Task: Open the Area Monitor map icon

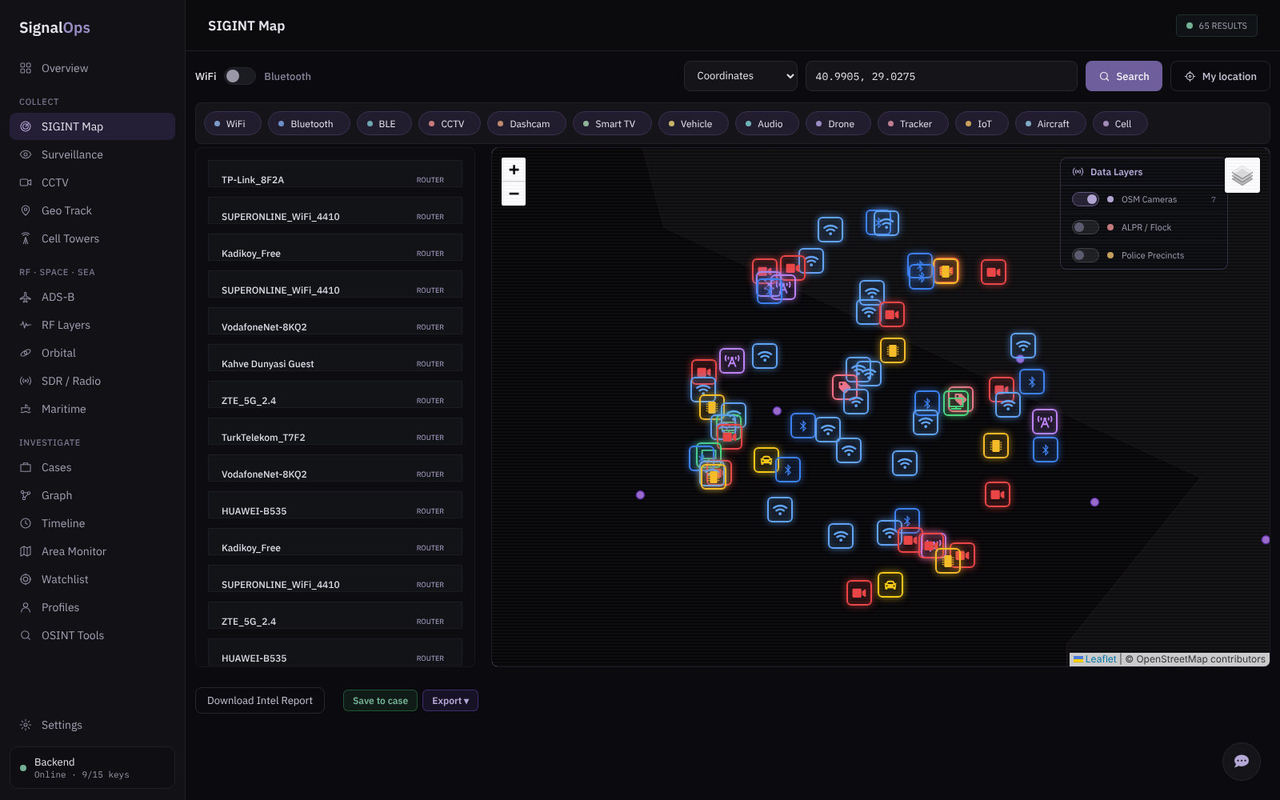Action: pos(26,551)
